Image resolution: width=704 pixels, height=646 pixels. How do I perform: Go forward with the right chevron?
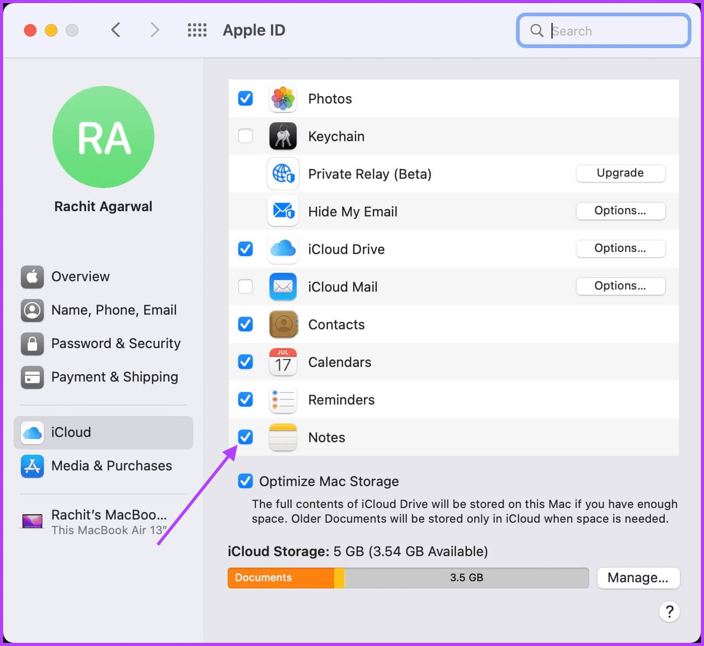(x=155, y=30)
